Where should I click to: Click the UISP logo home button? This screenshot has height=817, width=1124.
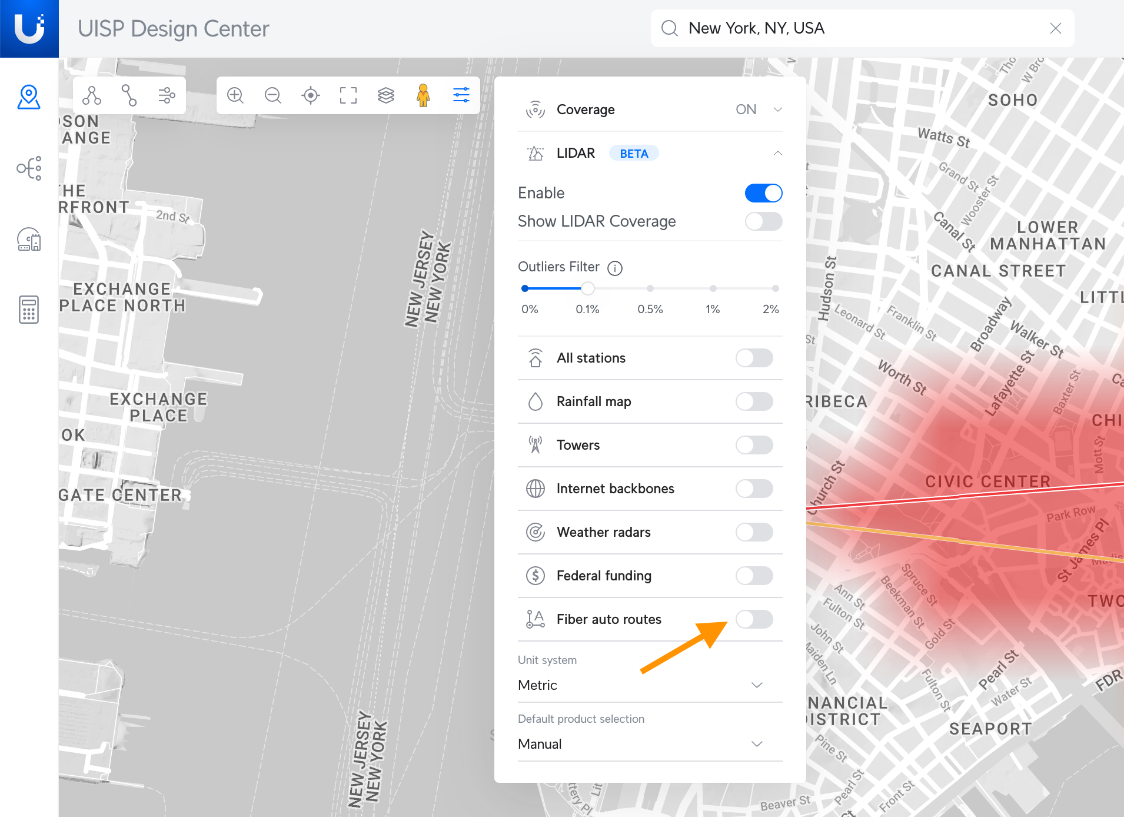(x=29, y=28)
